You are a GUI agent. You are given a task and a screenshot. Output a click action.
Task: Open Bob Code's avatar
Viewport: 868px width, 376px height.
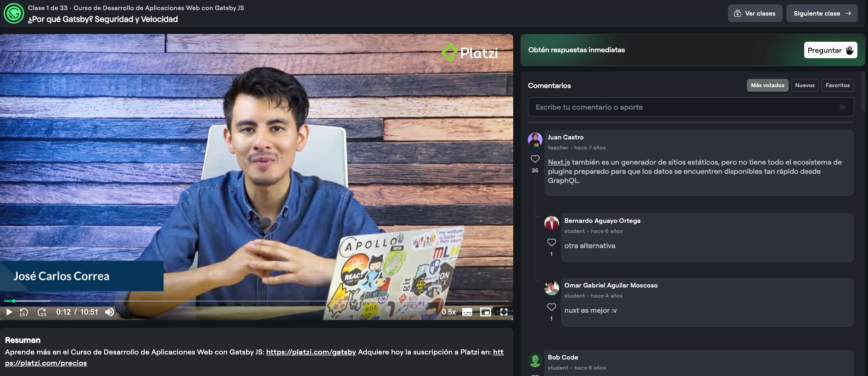(535, 360)
